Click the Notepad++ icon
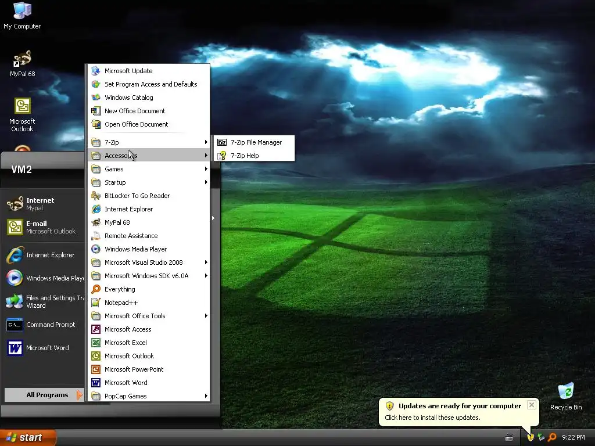595x446 pixels. coord(96,302)
